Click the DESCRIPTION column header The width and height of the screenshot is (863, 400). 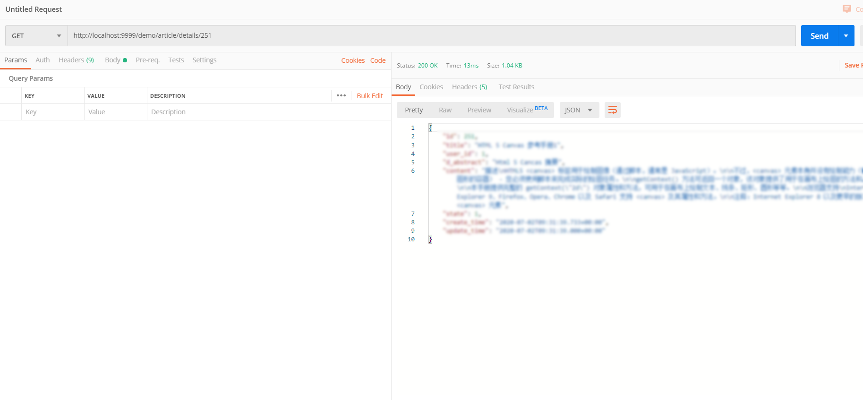168,96
